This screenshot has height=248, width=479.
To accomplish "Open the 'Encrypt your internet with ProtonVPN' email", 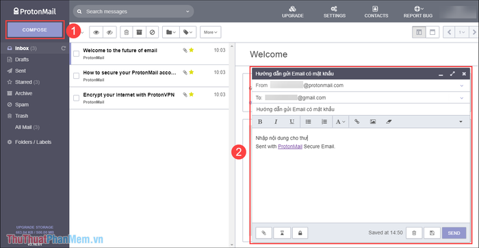I will tap(149, 98).
